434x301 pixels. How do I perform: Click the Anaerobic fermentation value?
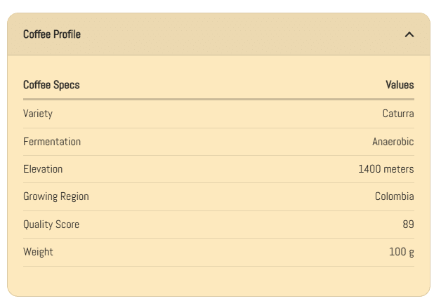[x=393, y=142]
